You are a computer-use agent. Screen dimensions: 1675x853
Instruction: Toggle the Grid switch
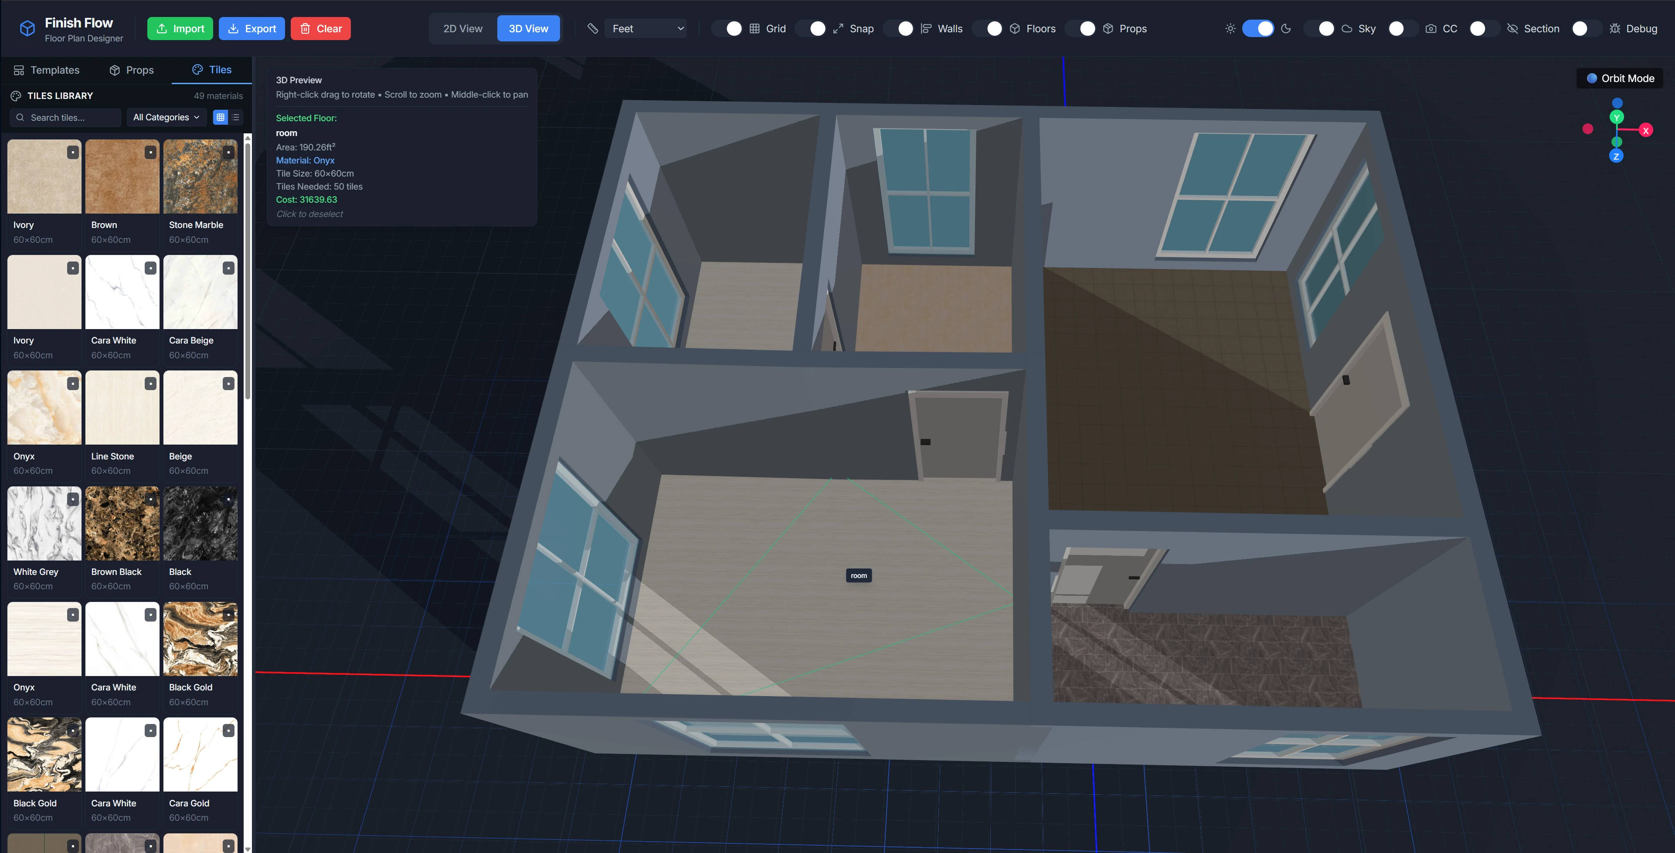click(727, 29)
